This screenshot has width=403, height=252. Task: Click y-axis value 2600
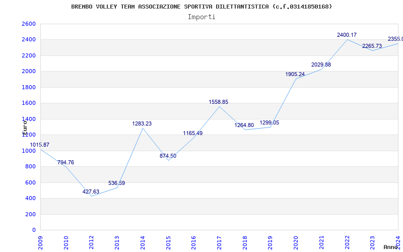[29, 24]
